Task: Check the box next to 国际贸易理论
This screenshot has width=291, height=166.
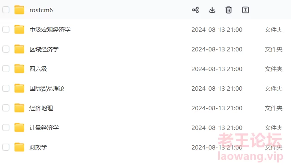Action: [x=6, y=88]
